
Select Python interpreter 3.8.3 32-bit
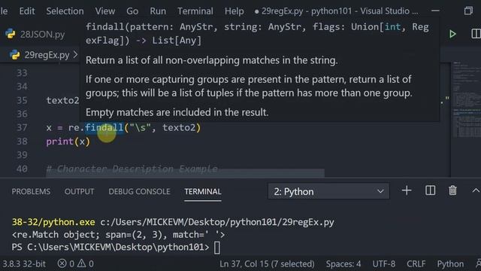(24, 263)
